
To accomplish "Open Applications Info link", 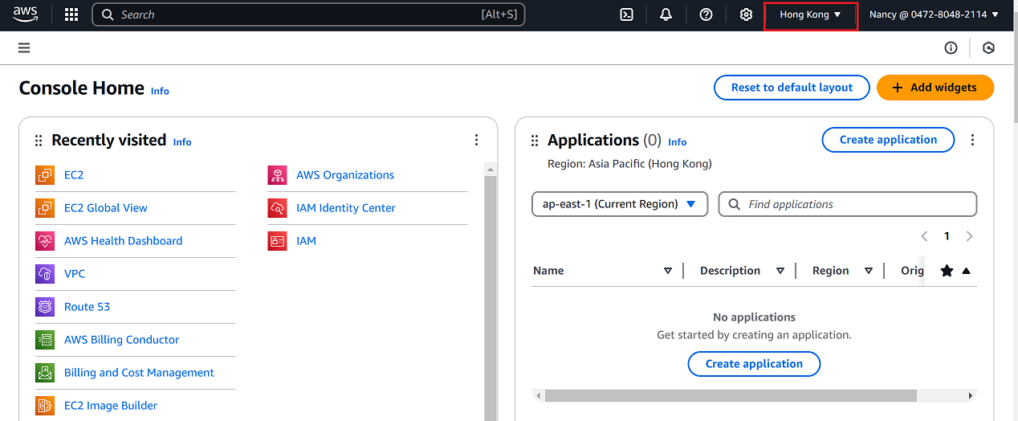I will pos(678,141).
